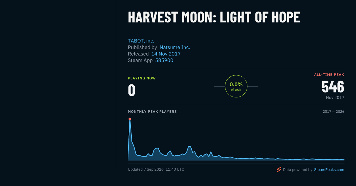Click the 0.0% of peak circle
The image size is (356, 186).
tap(236, 86)
